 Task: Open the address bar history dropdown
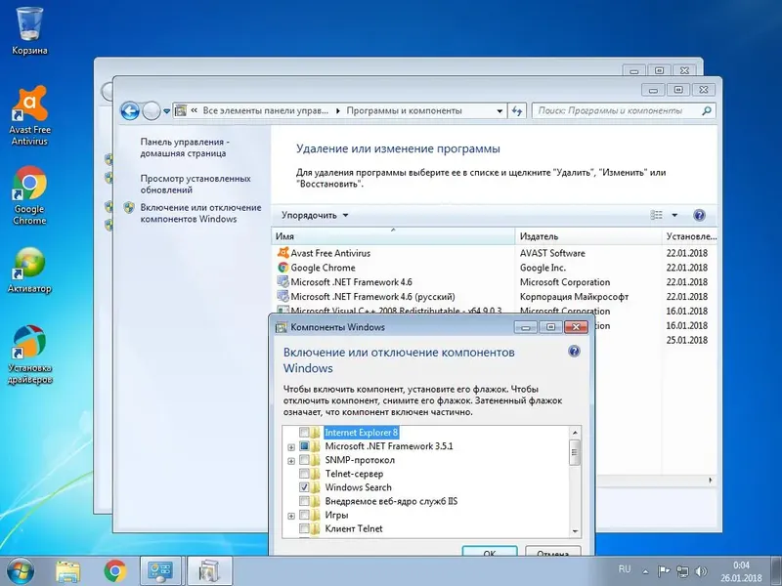click(500, 111)
